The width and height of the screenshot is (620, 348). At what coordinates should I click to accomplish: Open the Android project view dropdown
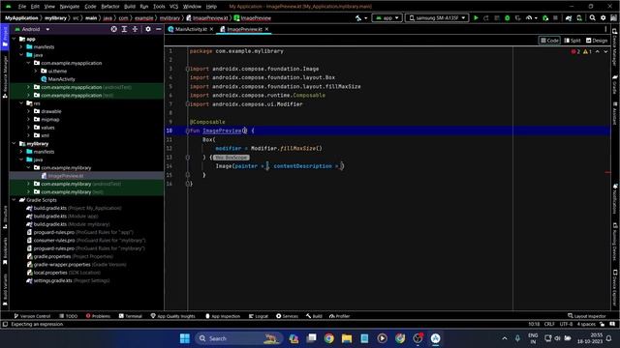32,29
